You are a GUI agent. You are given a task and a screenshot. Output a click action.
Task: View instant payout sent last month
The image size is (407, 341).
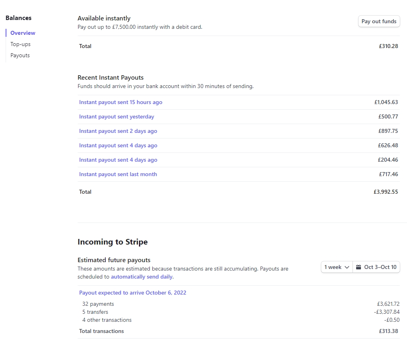pos(118,174)
